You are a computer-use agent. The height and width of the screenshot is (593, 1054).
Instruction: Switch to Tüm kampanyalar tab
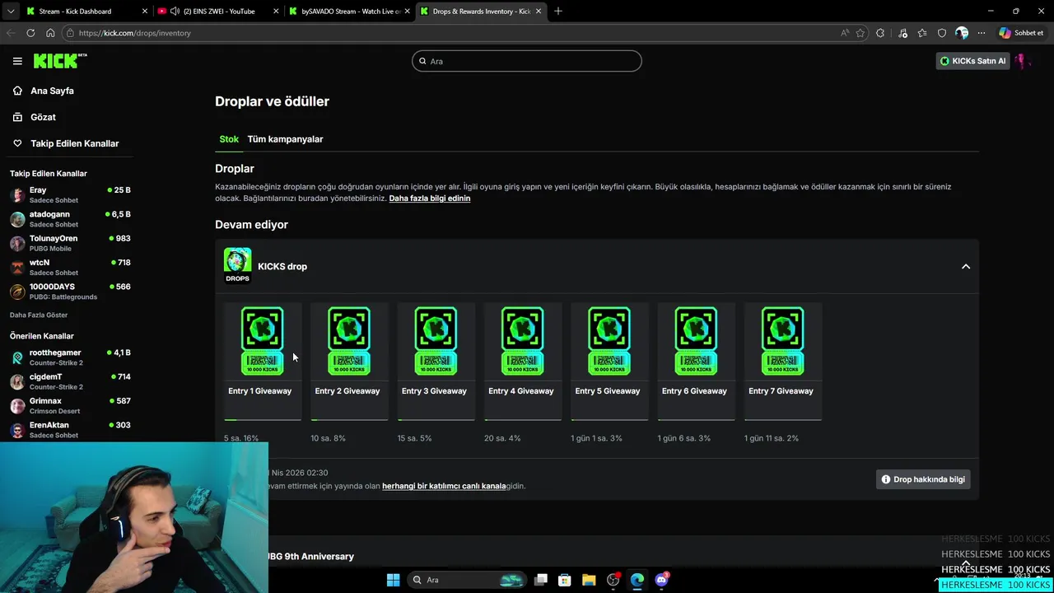(285, 139)
